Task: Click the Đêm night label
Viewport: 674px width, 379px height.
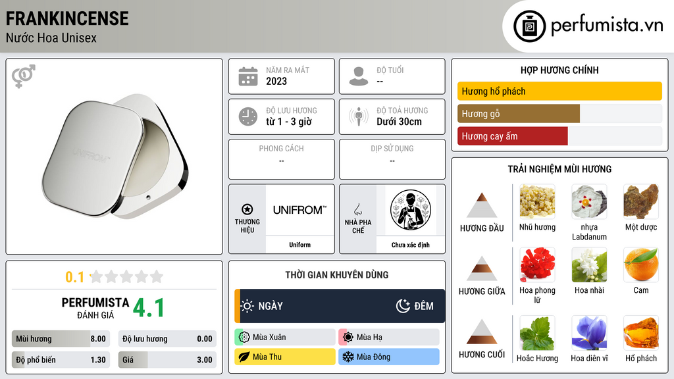Action: coord(424,306)
